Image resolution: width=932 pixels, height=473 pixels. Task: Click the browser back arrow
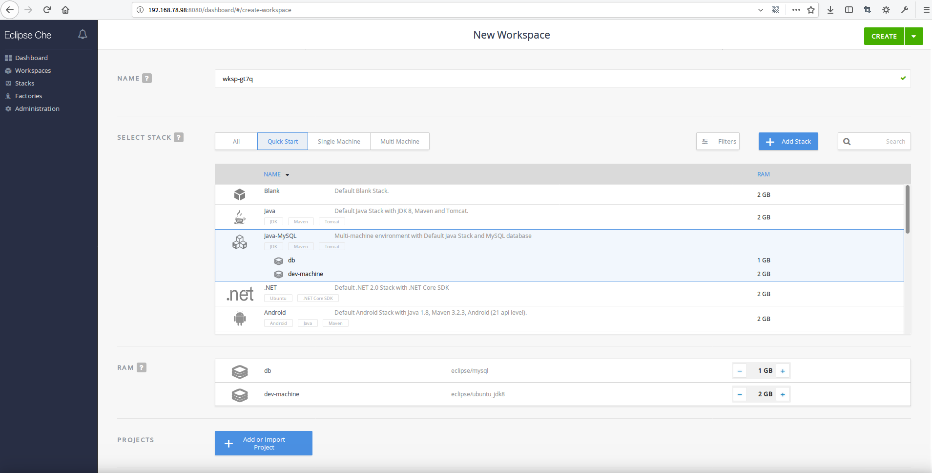(10, 10)
